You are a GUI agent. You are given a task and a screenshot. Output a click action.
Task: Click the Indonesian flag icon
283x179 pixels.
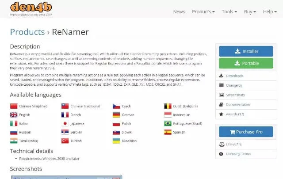(168, 115)
